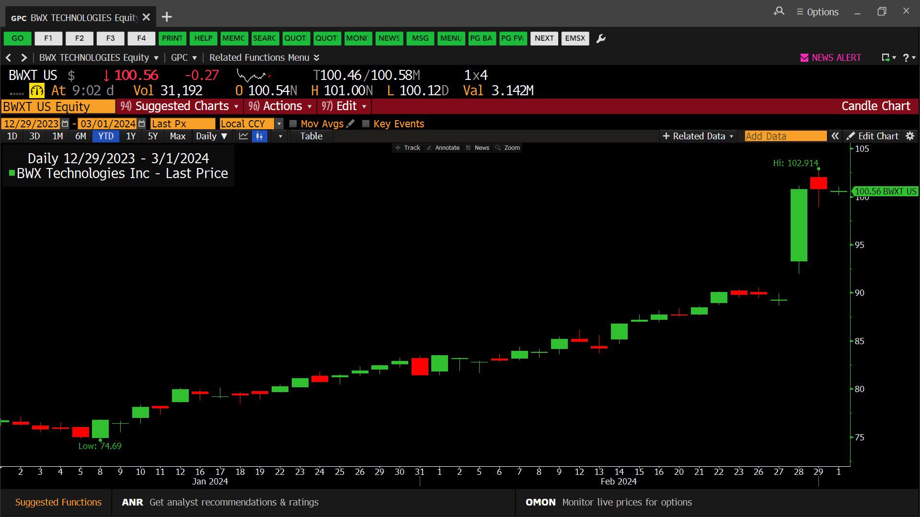Image resolution: width=920 pixels, height=517 pixels.
Task: Select the candle chart type icon
Action: click(259, 136)
